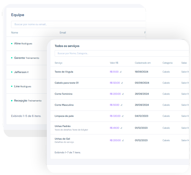This screenshot has width=191, height=175.
Task: Edit price pencil icon for Unhas Padrão
Action: tap(121, 128)
